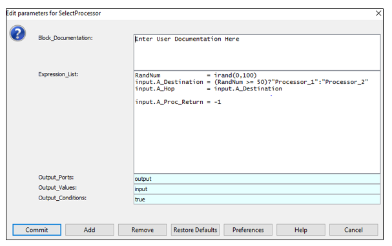Image resolution: width=392 pixels, height=246 pixels.
Task: Click the input.A_Destination expression line
Action: pos(251,82)
